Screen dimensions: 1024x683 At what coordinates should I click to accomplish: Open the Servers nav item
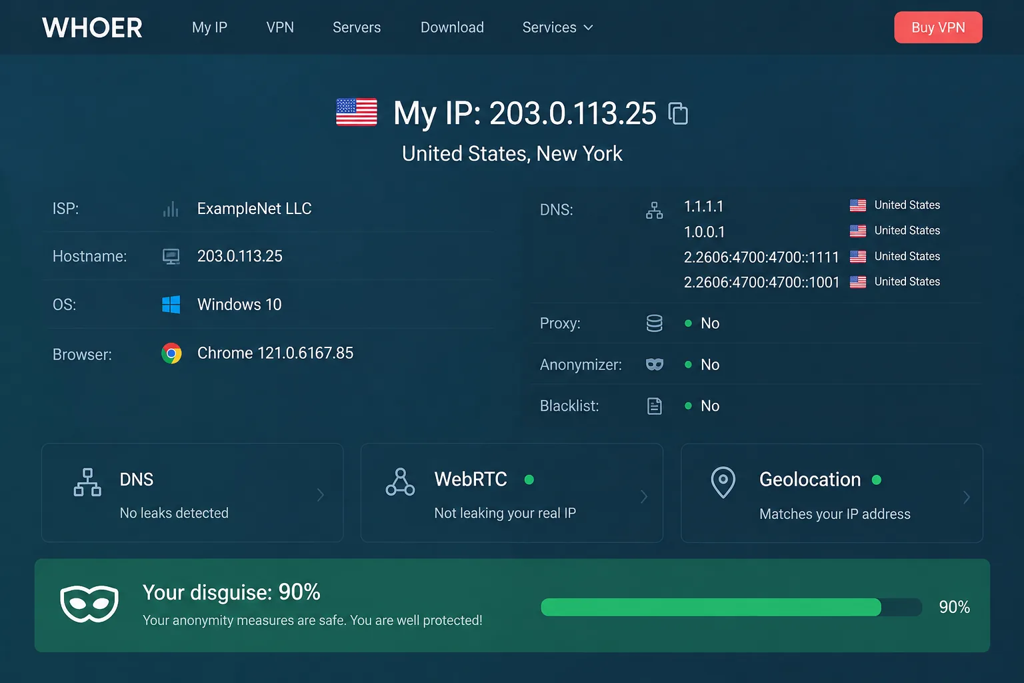pos(357,27)
